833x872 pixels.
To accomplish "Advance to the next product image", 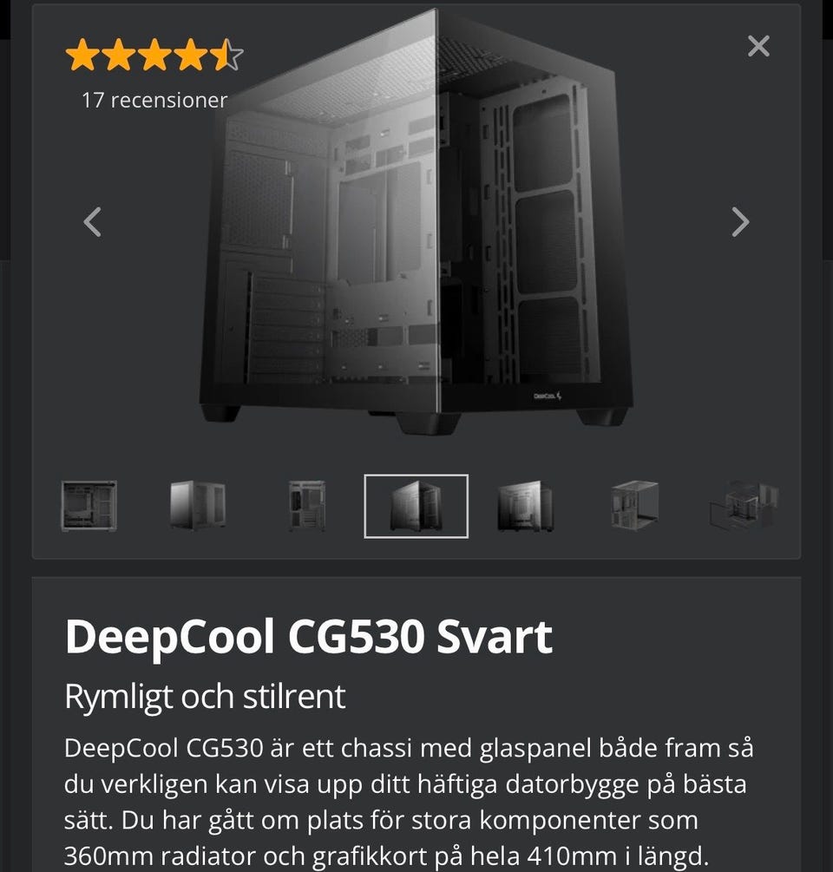I will point(740,222).
